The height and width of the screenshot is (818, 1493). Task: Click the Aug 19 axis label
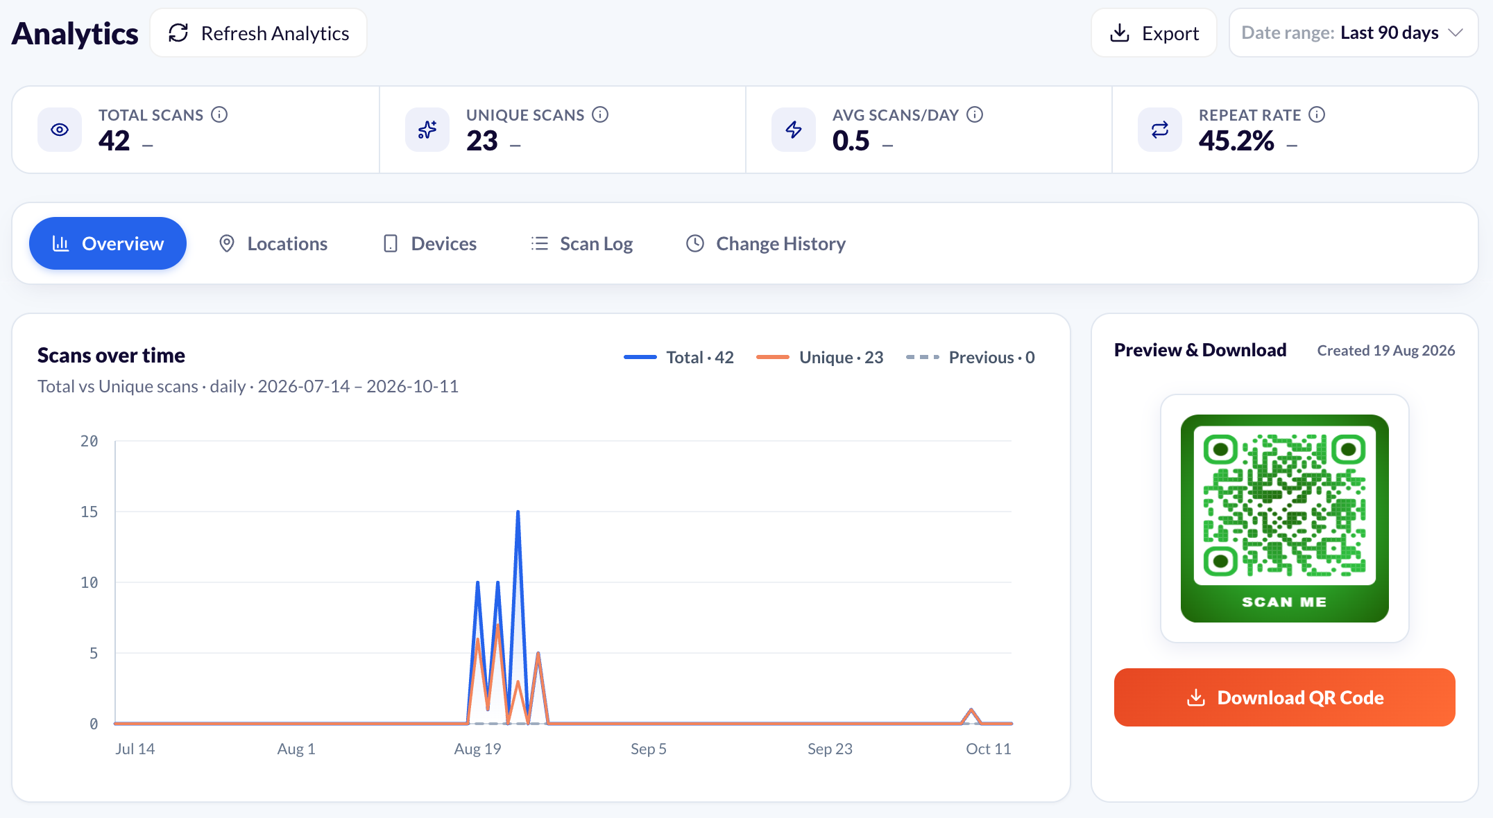pyautogui.click(x=477, y=749)
